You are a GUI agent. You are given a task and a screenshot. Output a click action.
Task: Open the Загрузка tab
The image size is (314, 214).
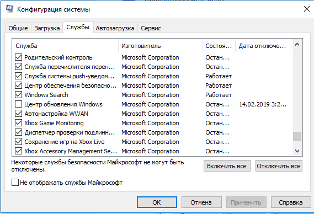[47, 28]
